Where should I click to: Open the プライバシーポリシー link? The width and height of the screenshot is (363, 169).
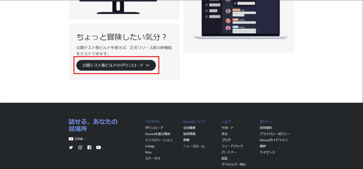point(275,134)
